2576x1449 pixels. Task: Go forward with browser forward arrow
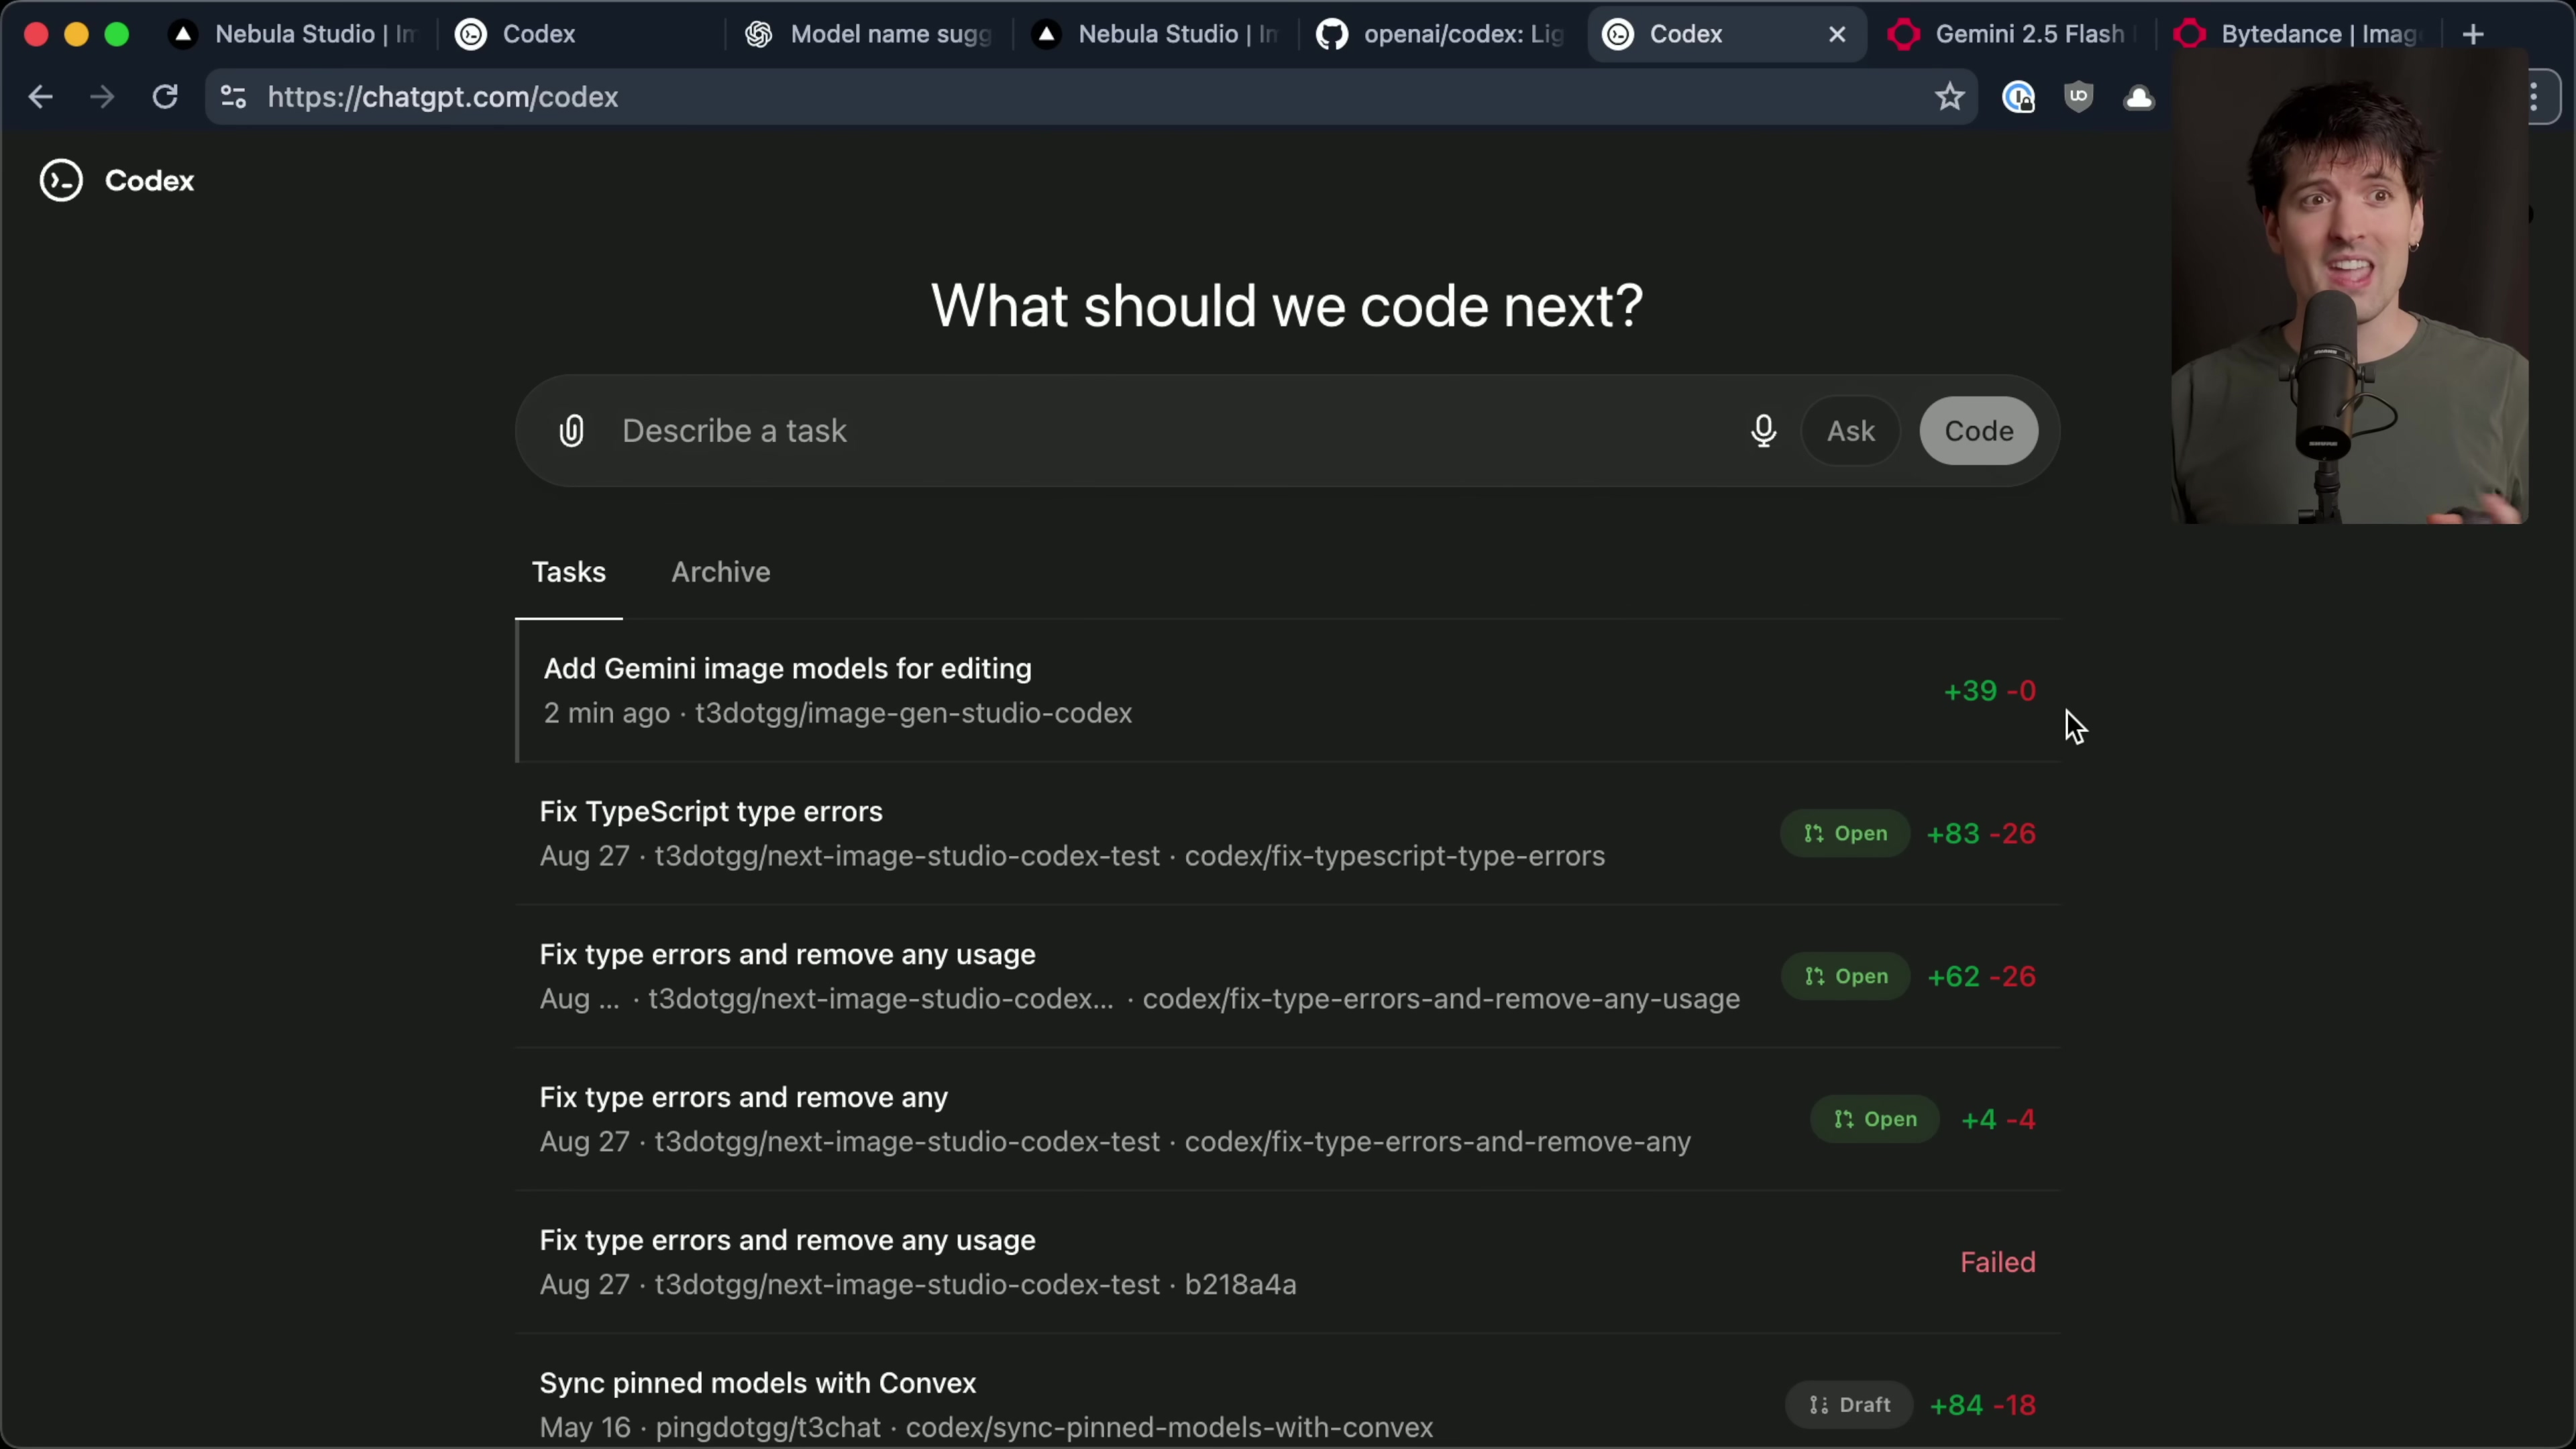pyautogui.click(x=102, y=97)
